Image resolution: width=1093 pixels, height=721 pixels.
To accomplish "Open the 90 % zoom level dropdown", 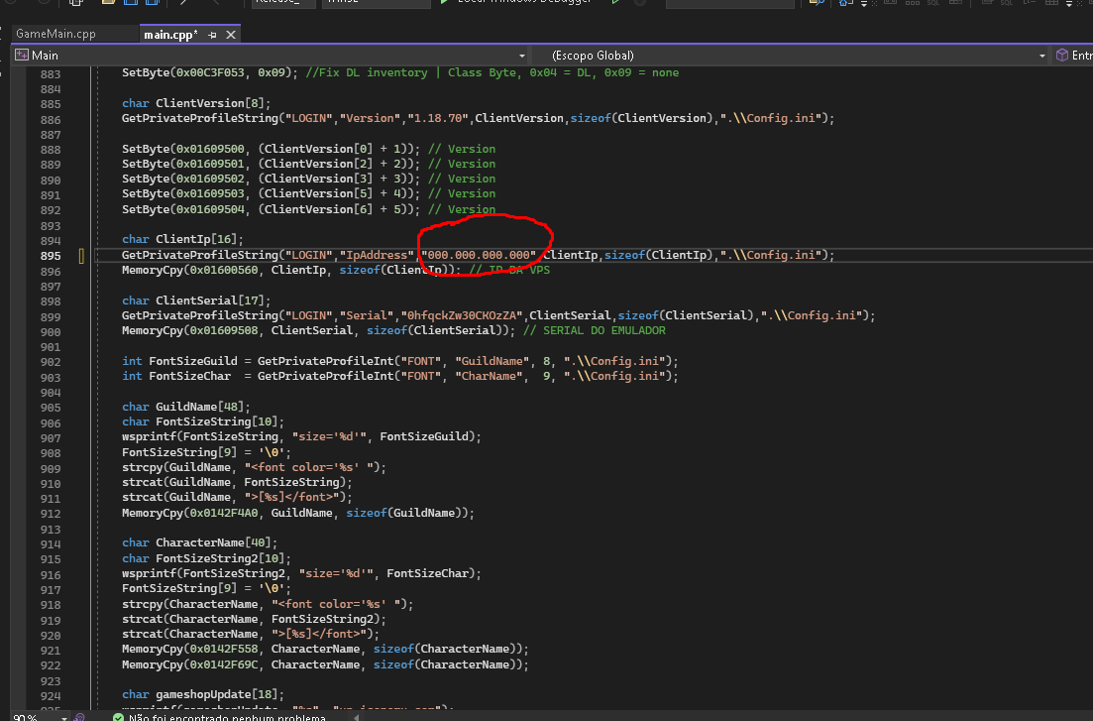I will coord(41,717).
